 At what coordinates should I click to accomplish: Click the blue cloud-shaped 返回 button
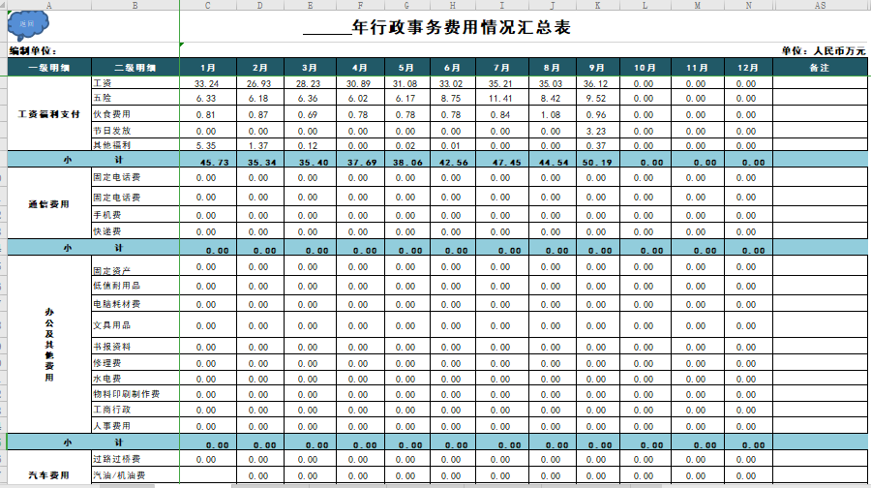(x=28, y=24)
